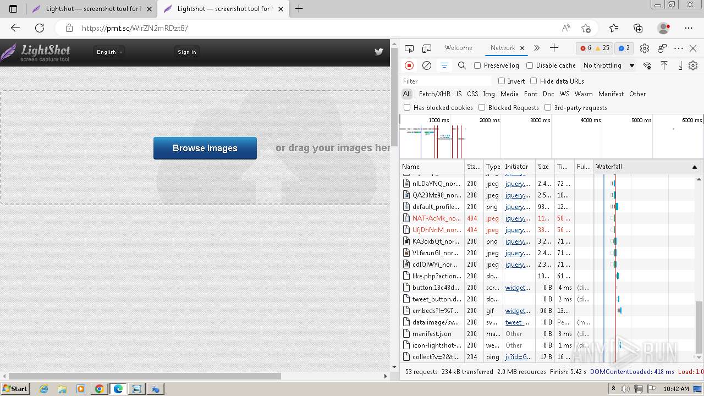Toggle the network filter bar icon
Viewport: 704px width, 396px height.
point(444,65)
